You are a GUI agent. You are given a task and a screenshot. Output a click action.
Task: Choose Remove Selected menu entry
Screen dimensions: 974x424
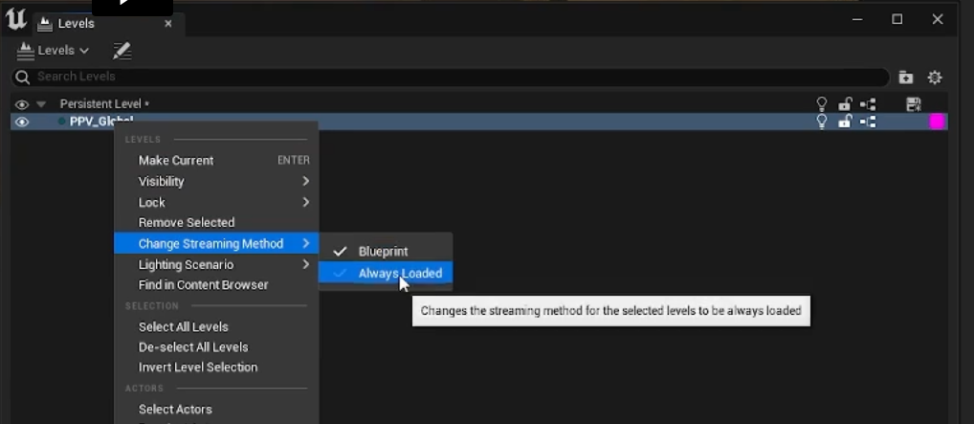click(x=216, y=223)
